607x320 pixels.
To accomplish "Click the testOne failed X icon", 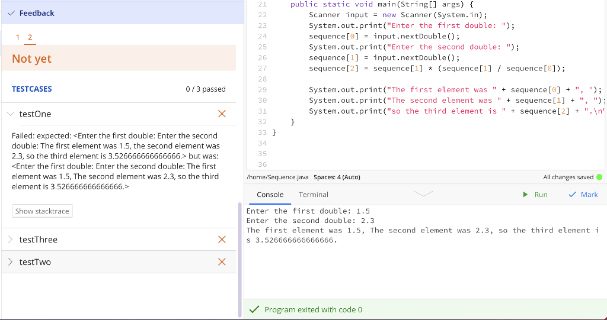I will (222, 114).
